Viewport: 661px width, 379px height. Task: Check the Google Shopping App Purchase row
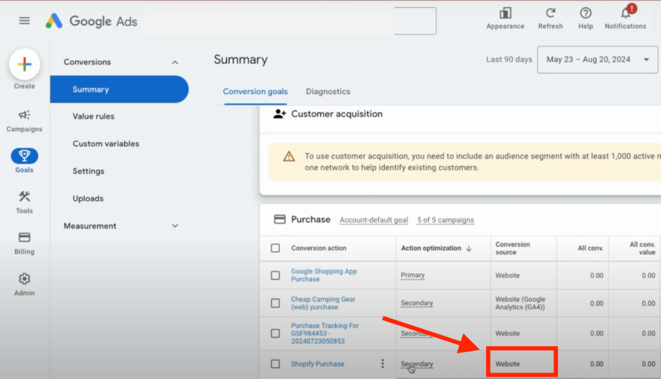coord(275,275)
